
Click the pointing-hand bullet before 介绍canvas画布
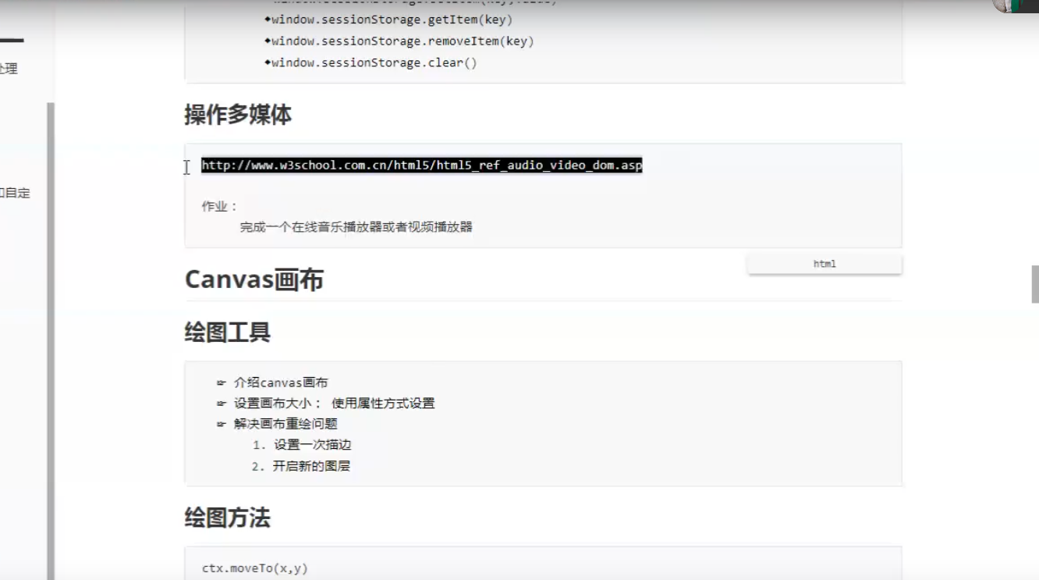coord(222,383)
